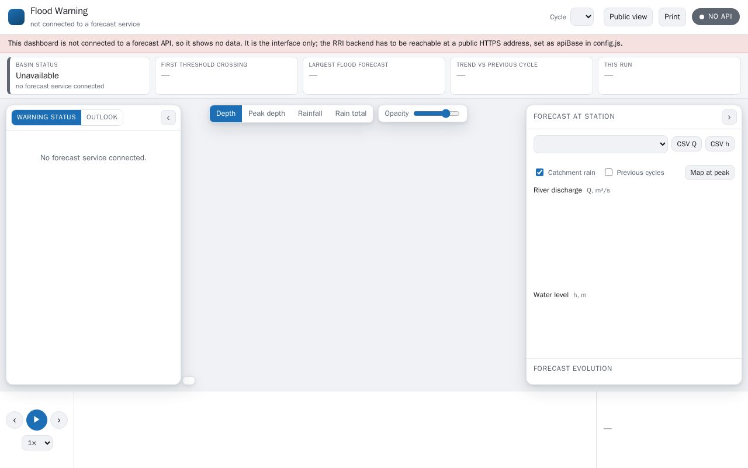
Task: Open the station selection dropdown
Action: (x=601, y=144)
